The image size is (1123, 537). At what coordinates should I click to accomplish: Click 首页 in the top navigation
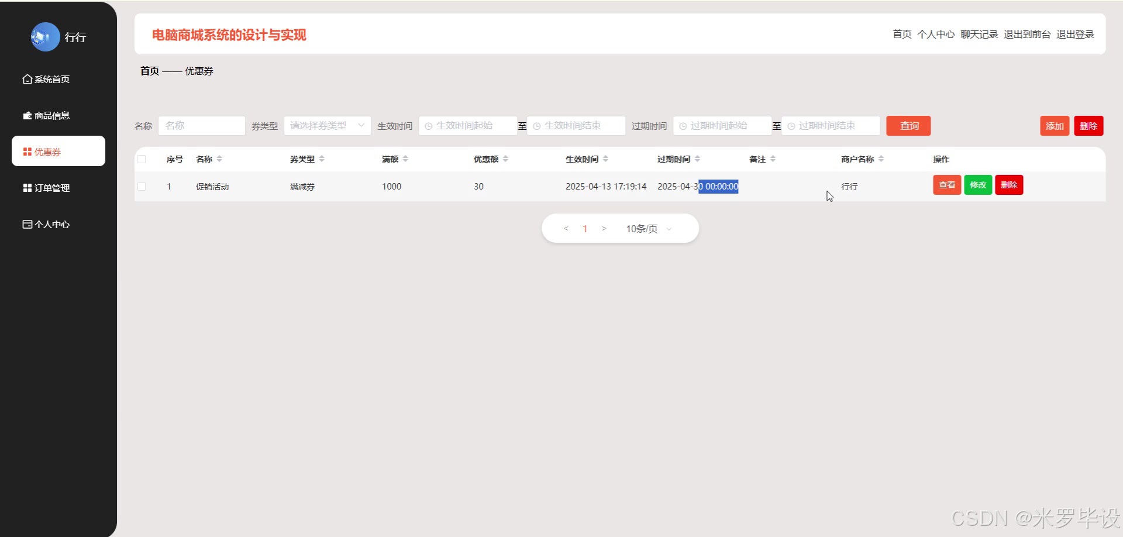pyautogui.click(x=902, y=35)
